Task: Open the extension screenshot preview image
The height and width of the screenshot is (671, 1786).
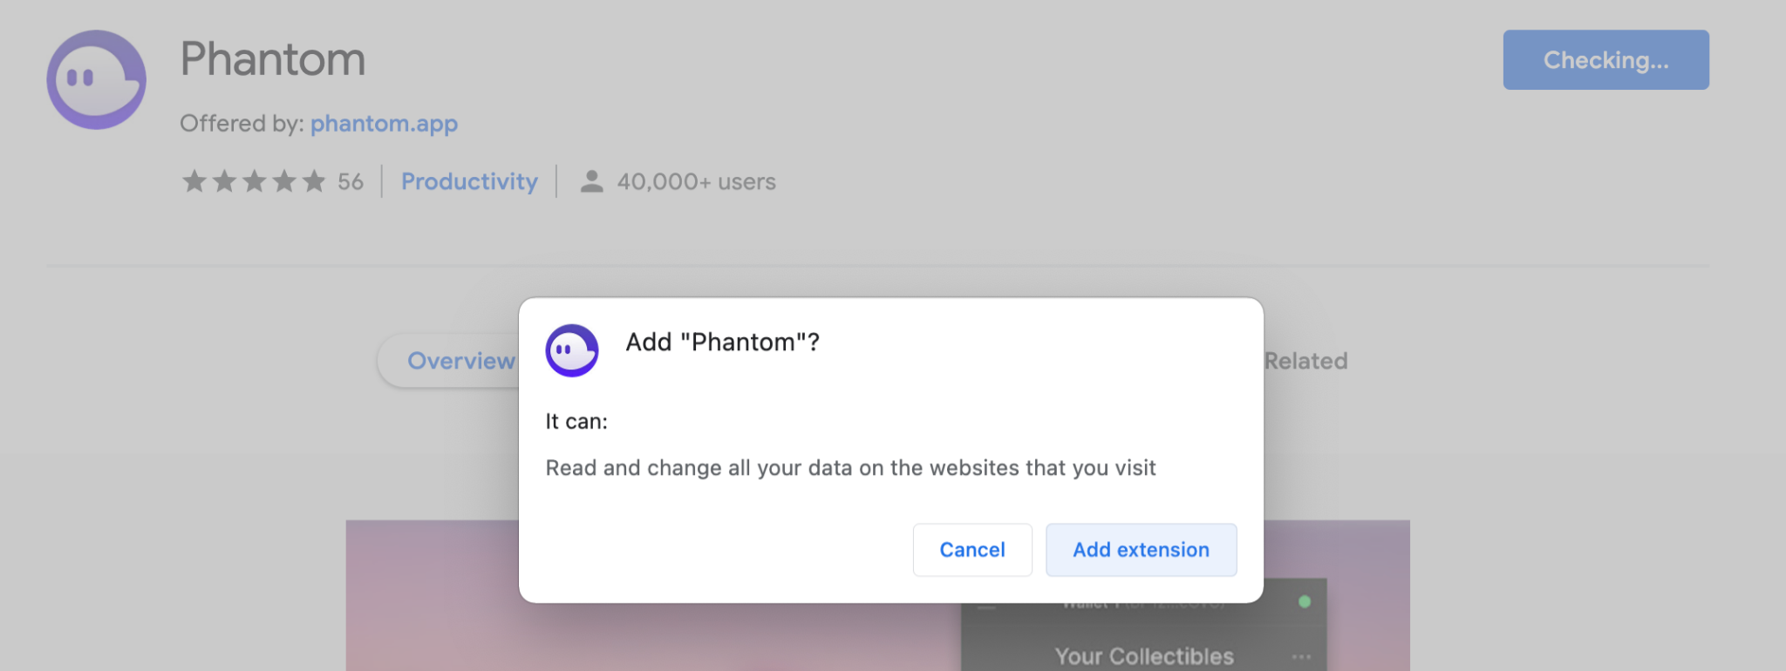Action: click(877, 595)
